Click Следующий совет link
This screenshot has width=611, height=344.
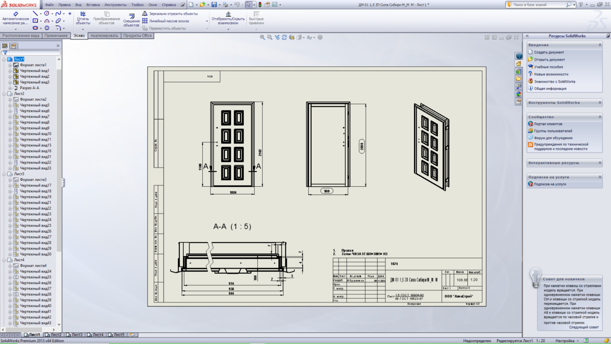[583, 327]
